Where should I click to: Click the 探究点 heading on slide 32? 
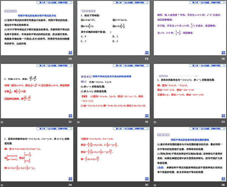[x=86, y=77]
